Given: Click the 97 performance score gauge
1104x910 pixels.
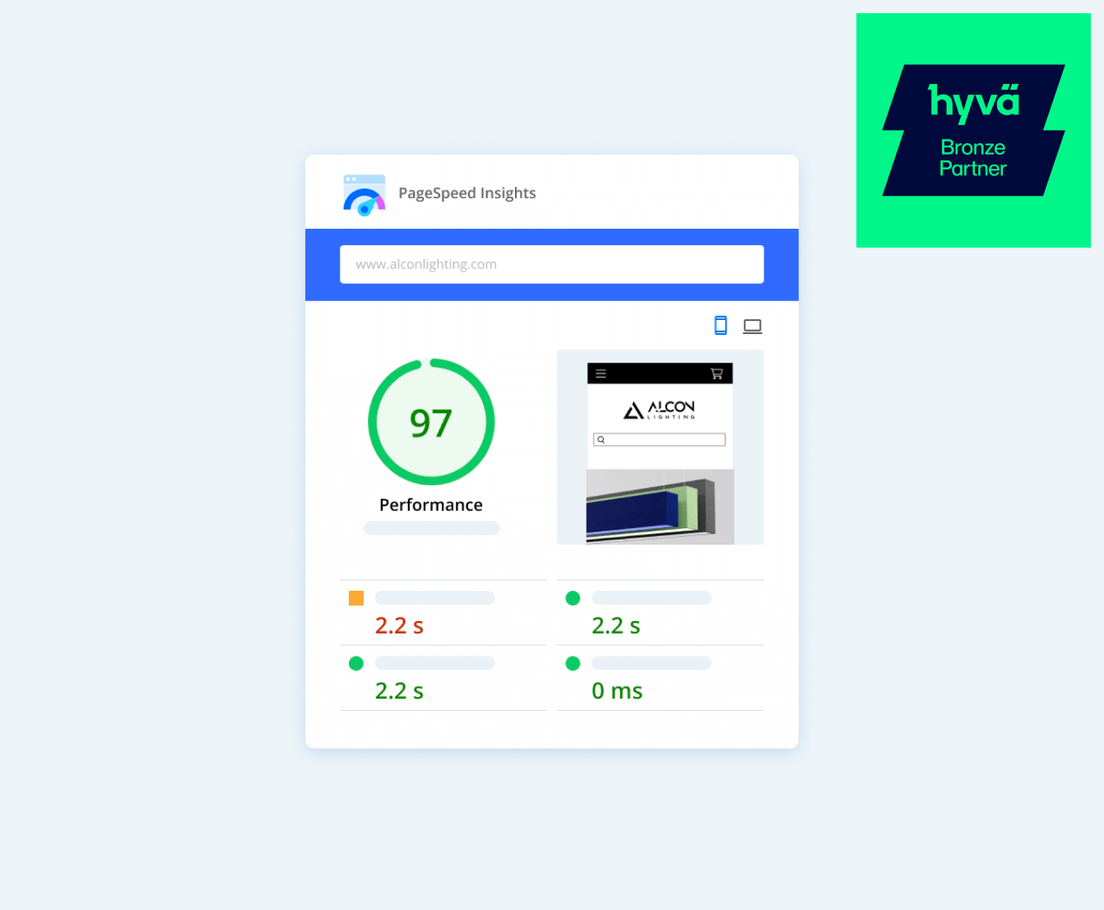Looking at the screenshot, I should 431,422.
